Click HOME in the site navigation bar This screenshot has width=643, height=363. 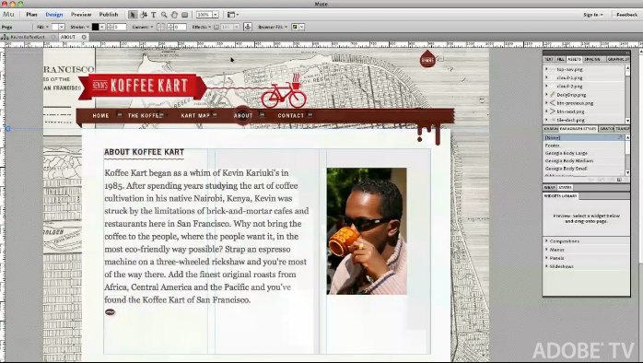100,116
